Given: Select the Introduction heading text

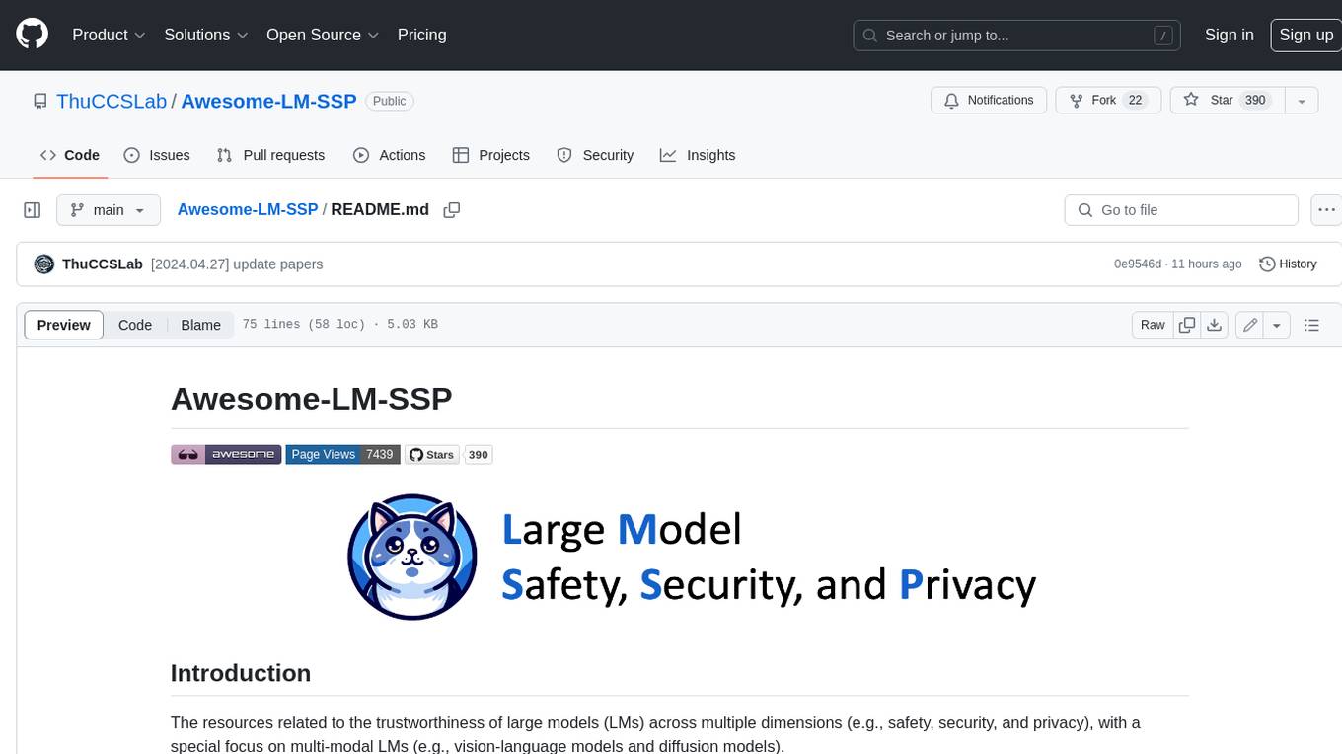Looking at the screenshot, I should coord(241,673).
